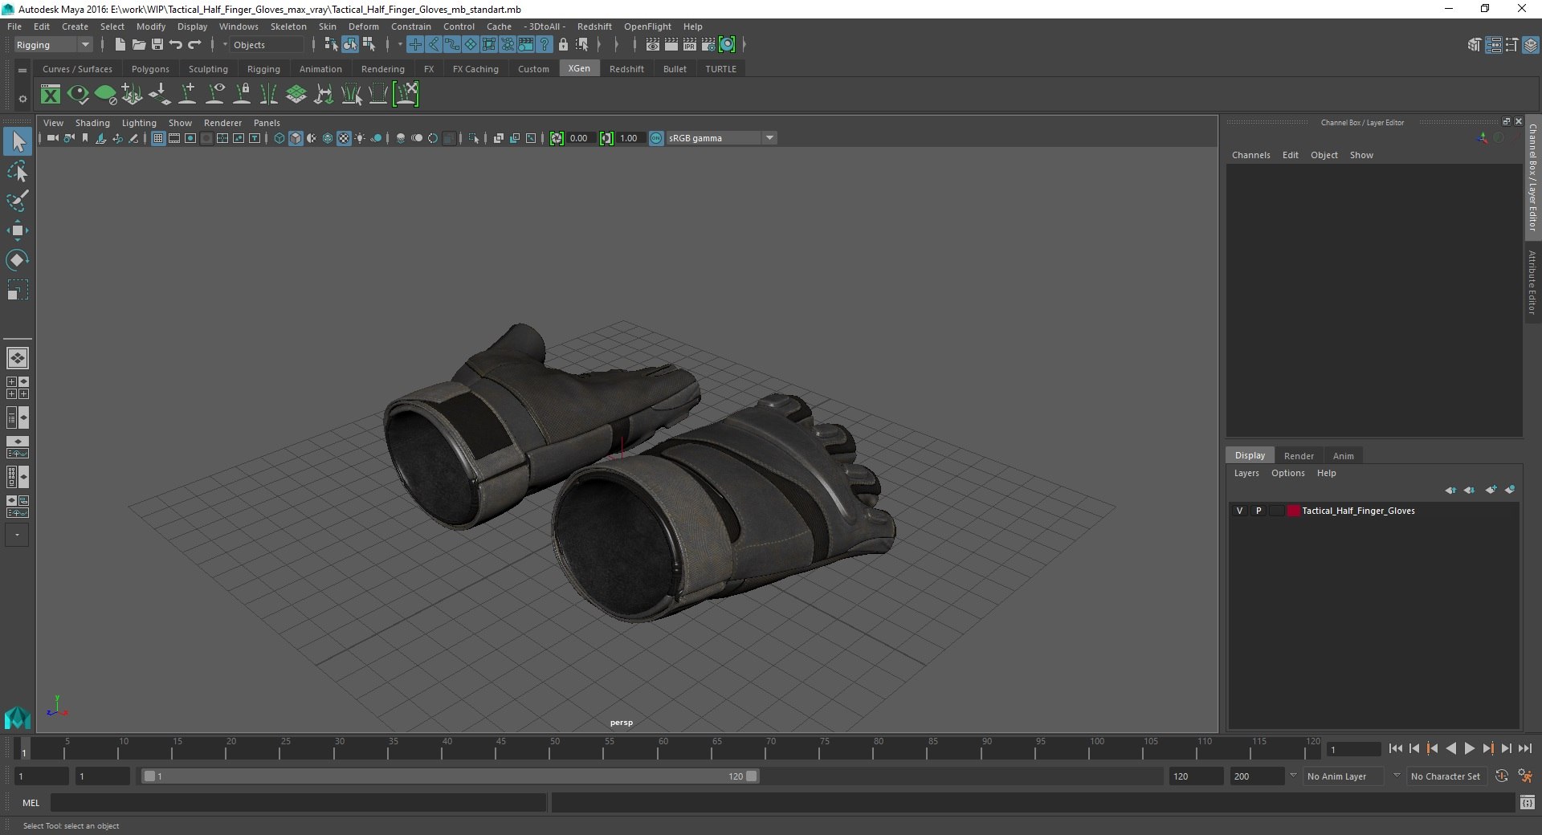Screen dimensions: 1542x835
Task: Open the XGen window shelf icon
Action: (x=51, y=95)
